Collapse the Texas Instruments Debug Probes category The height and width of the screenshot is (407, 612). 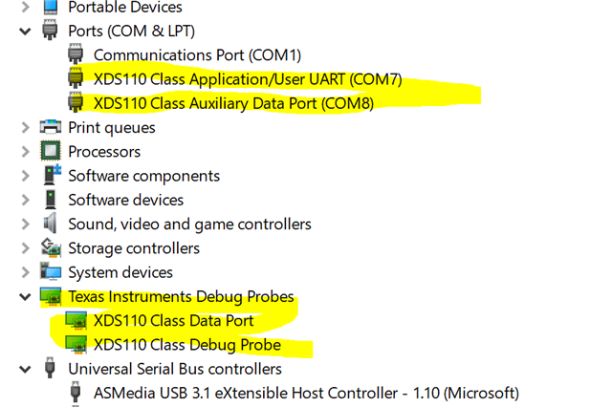25,296
